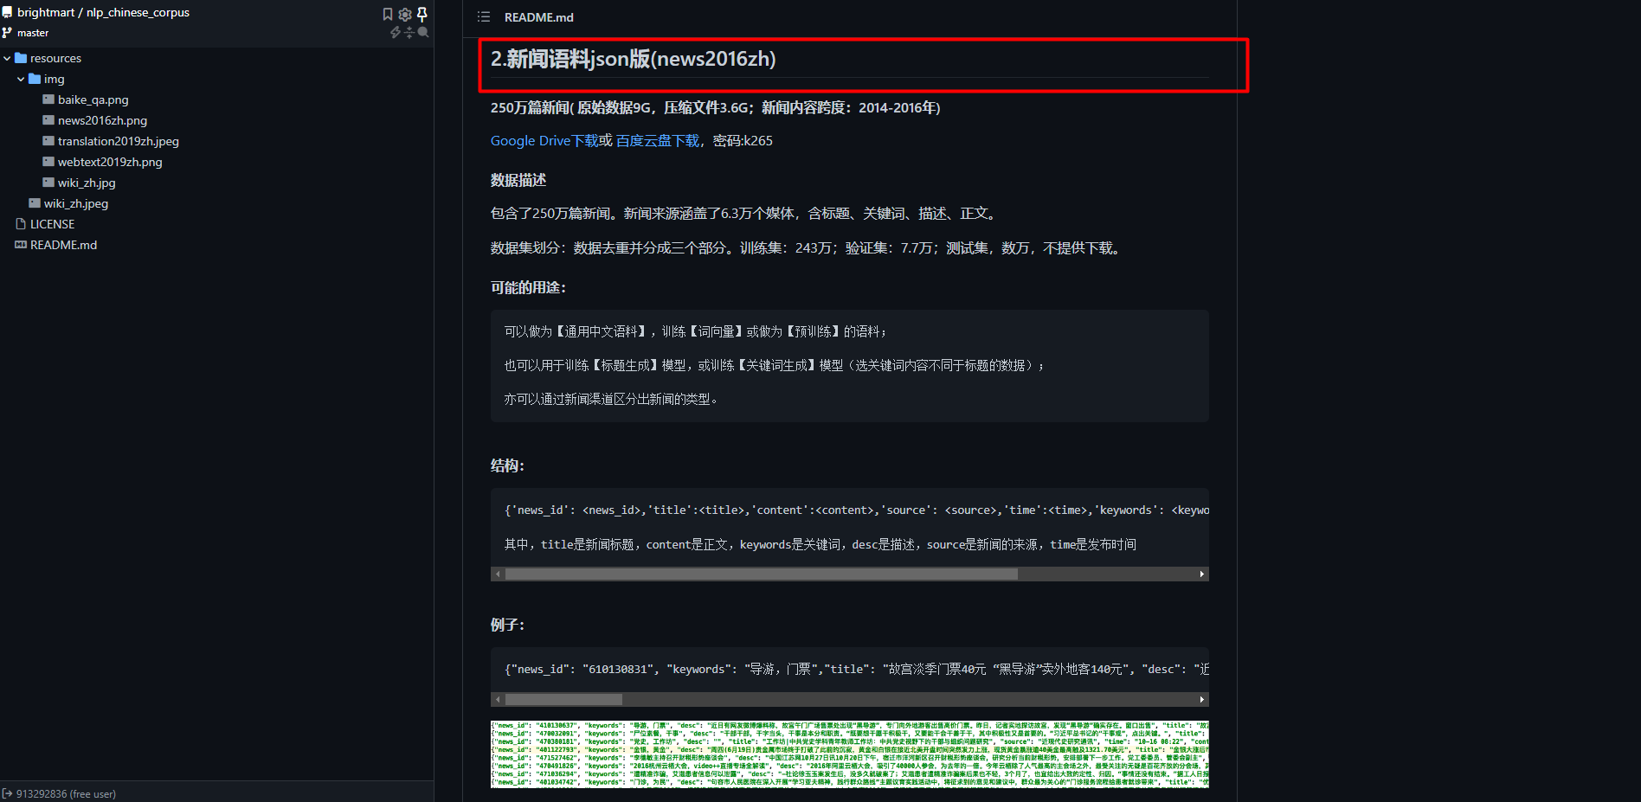1641x802 pixels.
Task: Open README.md from the file tree
Action: pos(63,245)
